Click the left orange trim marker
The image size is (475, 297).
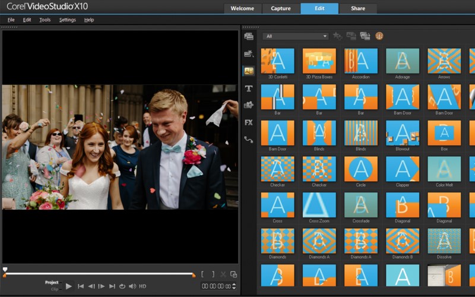(4, 276)
